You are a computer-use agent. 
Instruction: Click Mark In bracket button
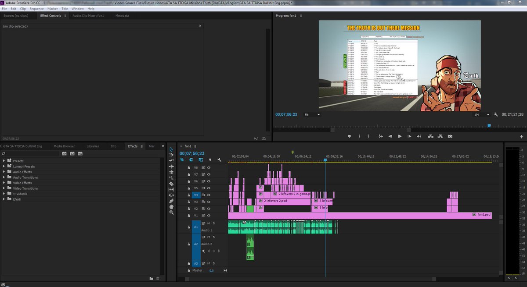[x=360, y=136]
